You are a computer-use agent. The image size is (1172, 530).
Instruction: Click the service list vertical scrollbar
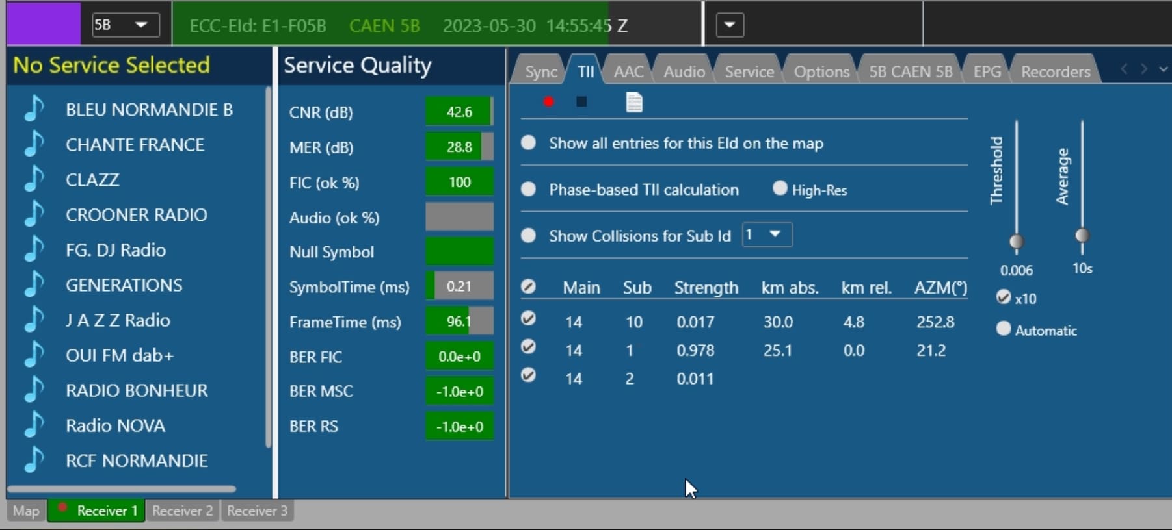pos(268,266)
